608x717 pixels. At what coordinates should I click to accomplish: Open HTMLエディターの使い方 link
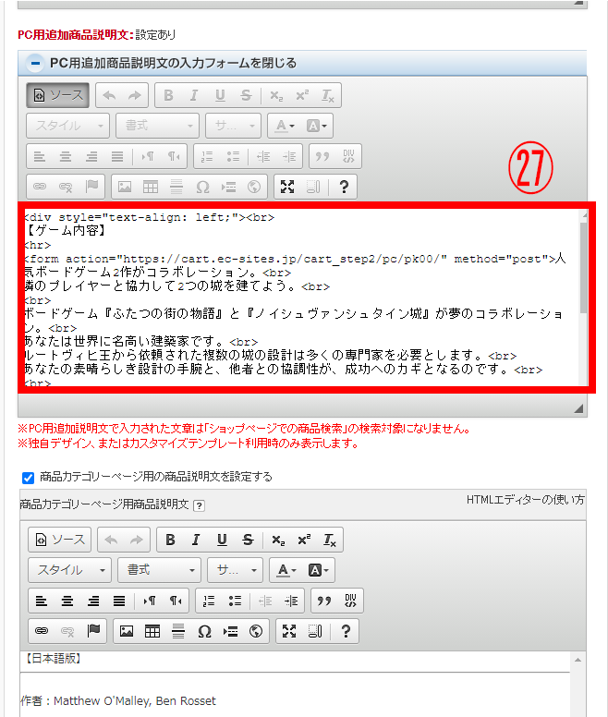525,500
